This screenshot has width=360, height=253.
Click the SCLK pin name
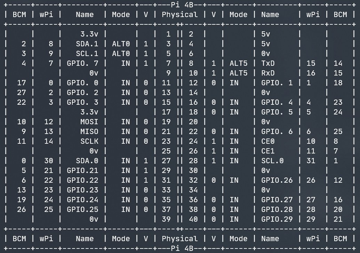(x=89, y=141)
